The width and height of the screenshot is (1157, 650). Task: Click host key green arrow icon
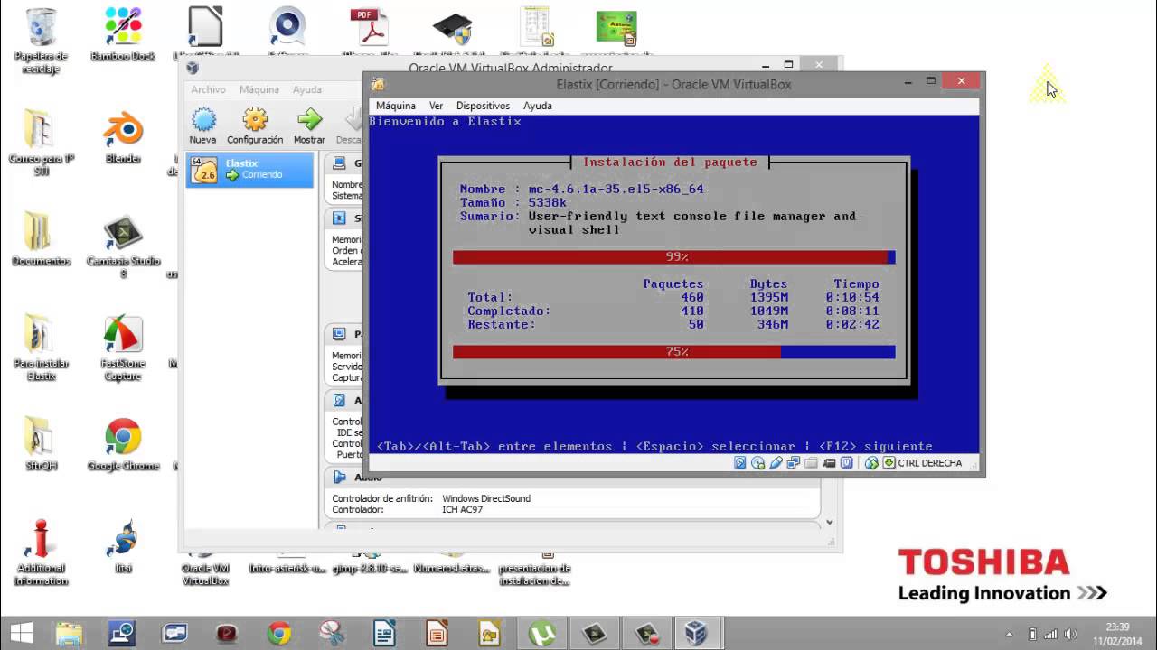pyautogui.click(x=889, y=463)
